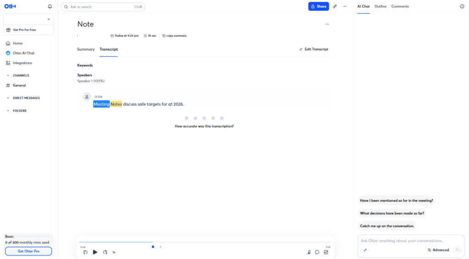Click the highlighted word Meeting
This screenshot has width=469, height=259.
101,104
